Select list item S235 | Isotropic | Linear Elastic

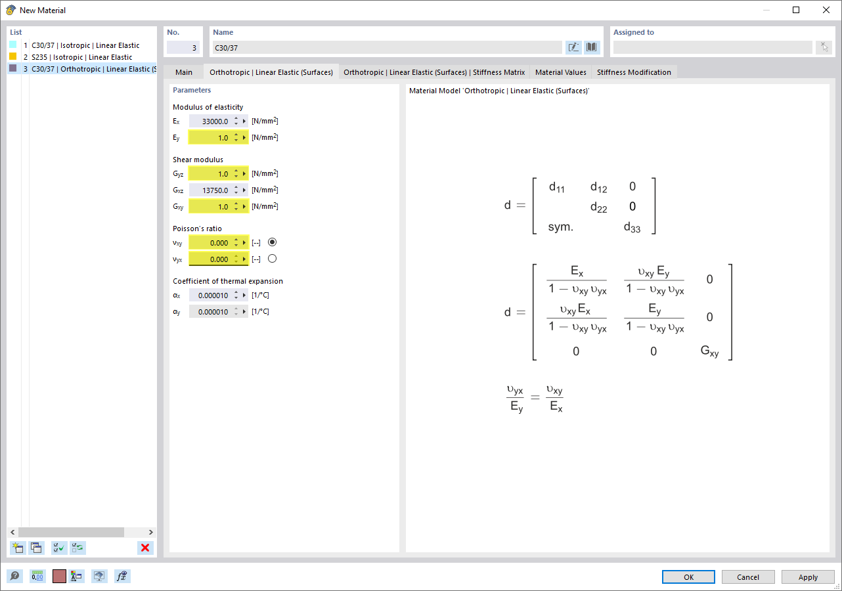tap(82, 57)
